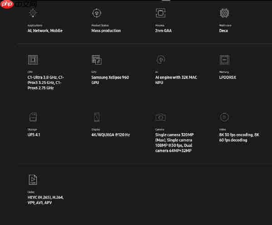Select the Memory chip icon
This screenshot has height=225, width=272.
tap(224, 60)
